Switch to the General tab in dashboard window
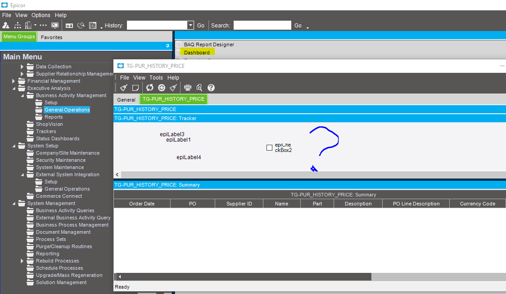The image size is (506, 294). pyautogui.click(x=126, y=100)
